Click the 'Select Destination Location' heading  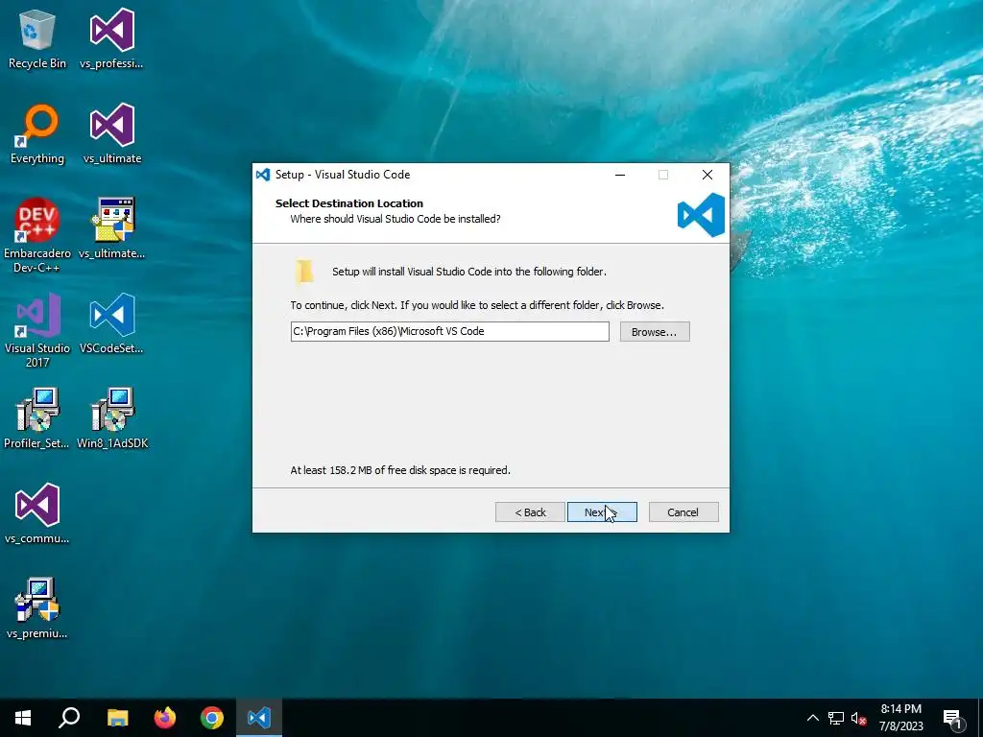(349, 203)
